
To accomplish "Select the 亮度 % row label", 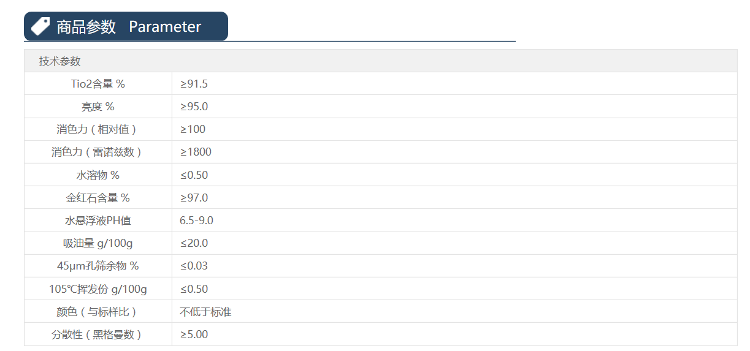I will pyautogui.click(x=98, y=107).
